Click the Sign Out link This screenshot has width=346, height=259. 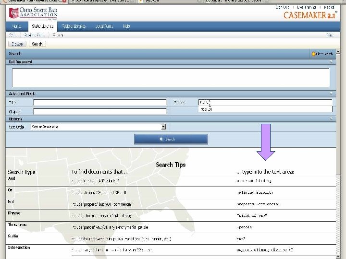(283, 7)
